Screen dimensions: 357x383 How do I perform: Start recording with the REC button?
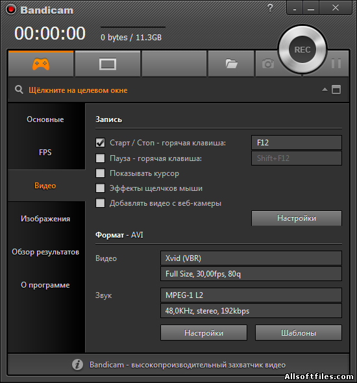302,49
